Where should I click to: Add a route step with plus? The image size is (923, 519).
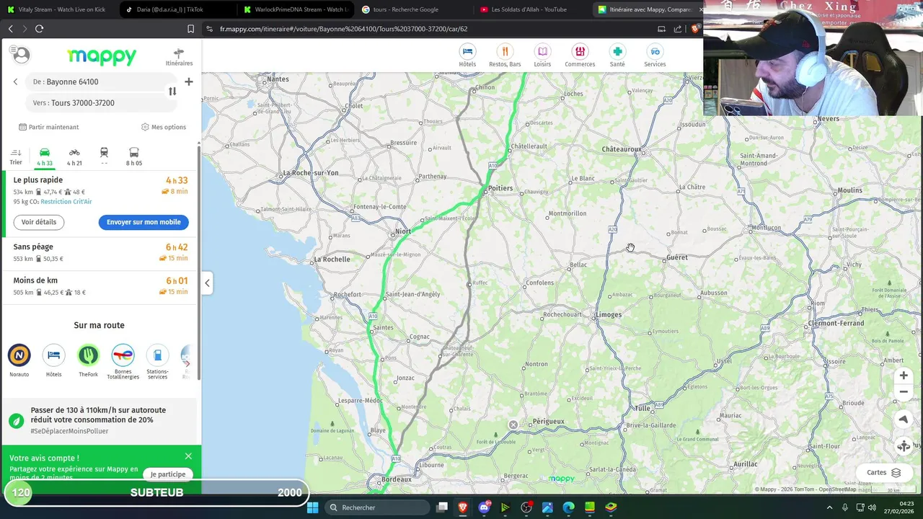click(188, 81)
